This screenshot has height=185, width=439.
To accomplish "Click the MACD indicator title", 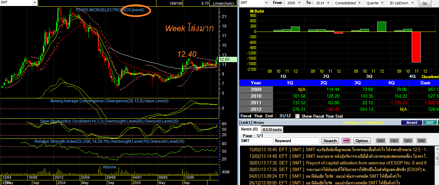I will click(x=109, y=101).
